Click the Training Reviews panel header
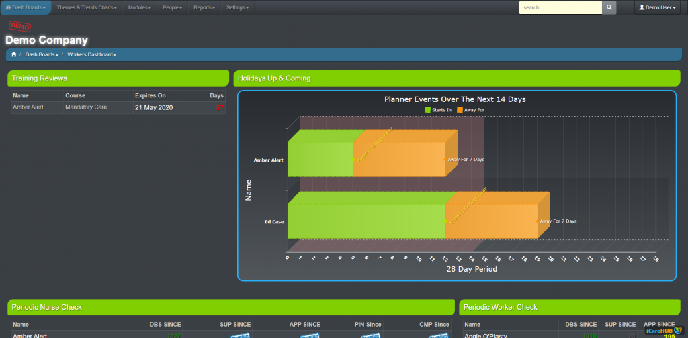688x338 pixels. pyautogui.click(x=118, y=78)
